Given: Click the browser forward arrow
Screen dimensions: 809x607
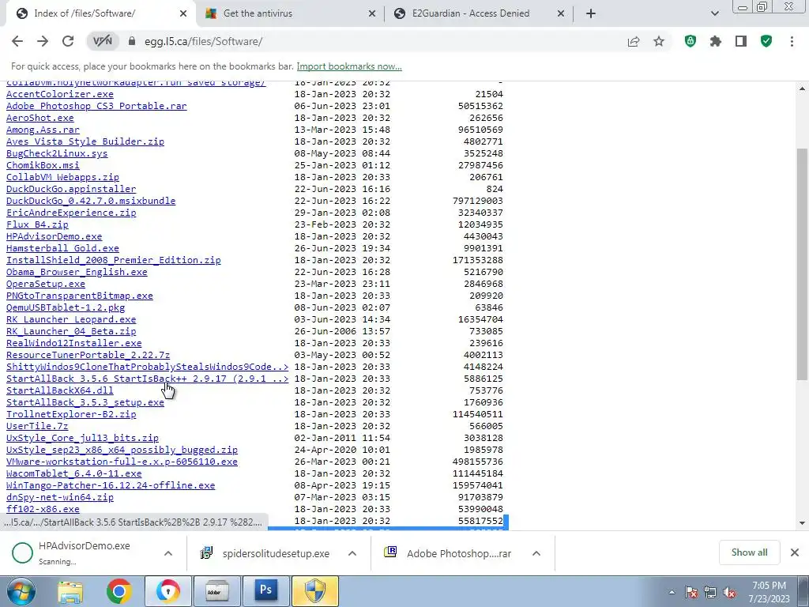Looking at the screenshot, I should 43,41.
